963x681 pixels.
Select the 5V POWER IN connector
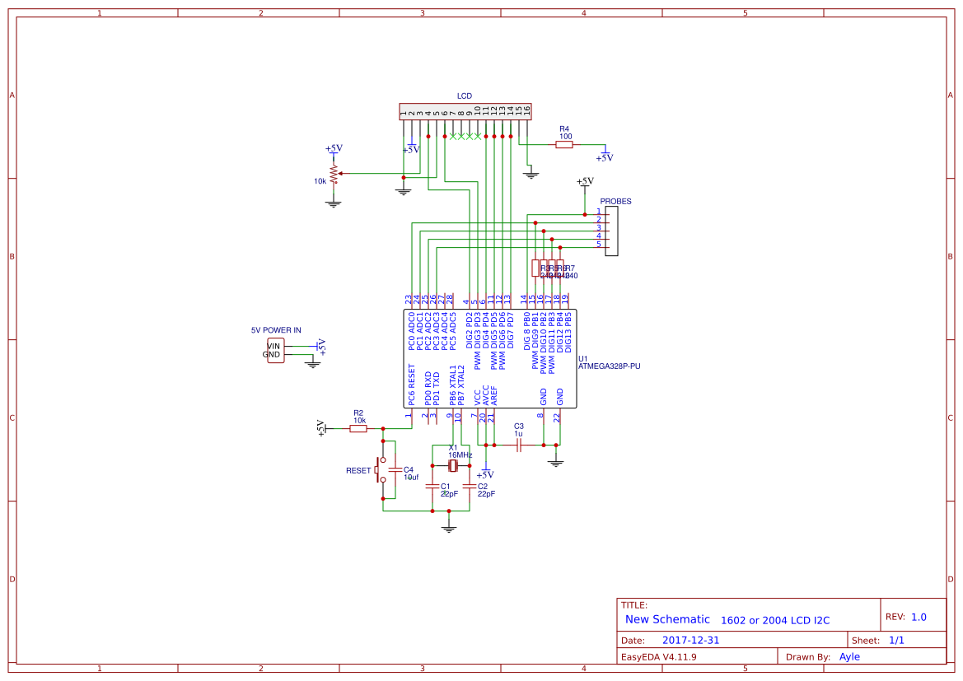[x=276, y=351]
